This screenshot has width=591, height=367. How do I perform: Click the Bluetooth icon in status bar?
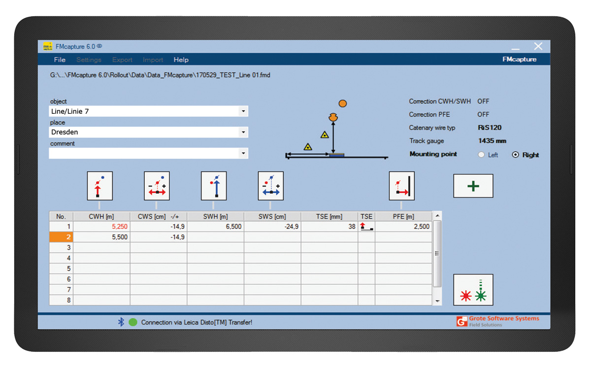coord(121,322)
